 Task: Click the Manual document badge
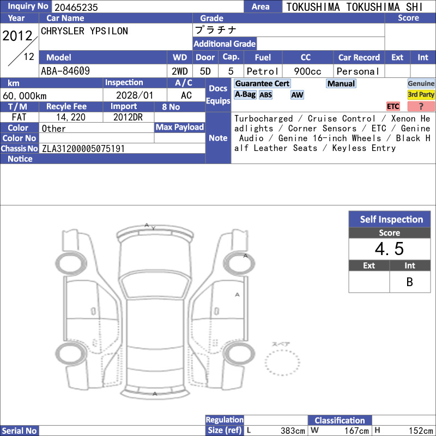tap(341, 83)
